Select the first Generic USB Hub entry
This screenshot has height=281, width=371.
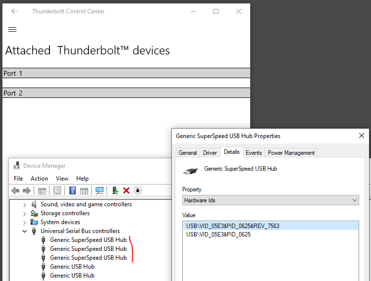tap(72, 267)
